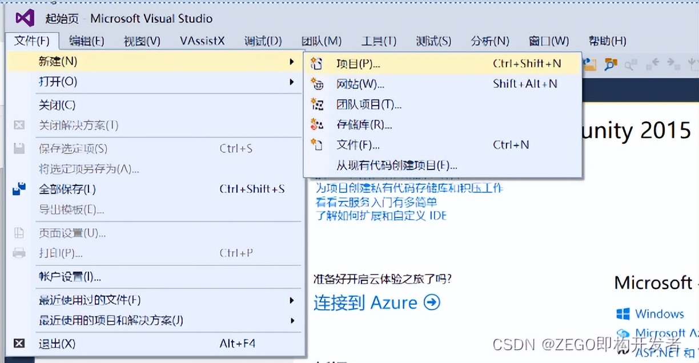699x363 pixels.
Task: Click the navigate forward toolbar arrow
Action: coord(673,64)
